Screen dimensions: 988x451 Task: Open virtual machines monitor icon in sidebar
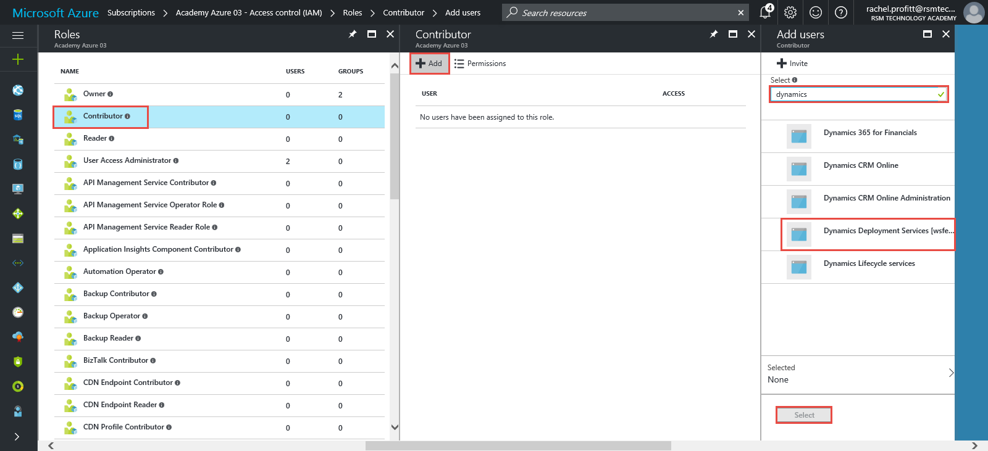coord(18,189)
